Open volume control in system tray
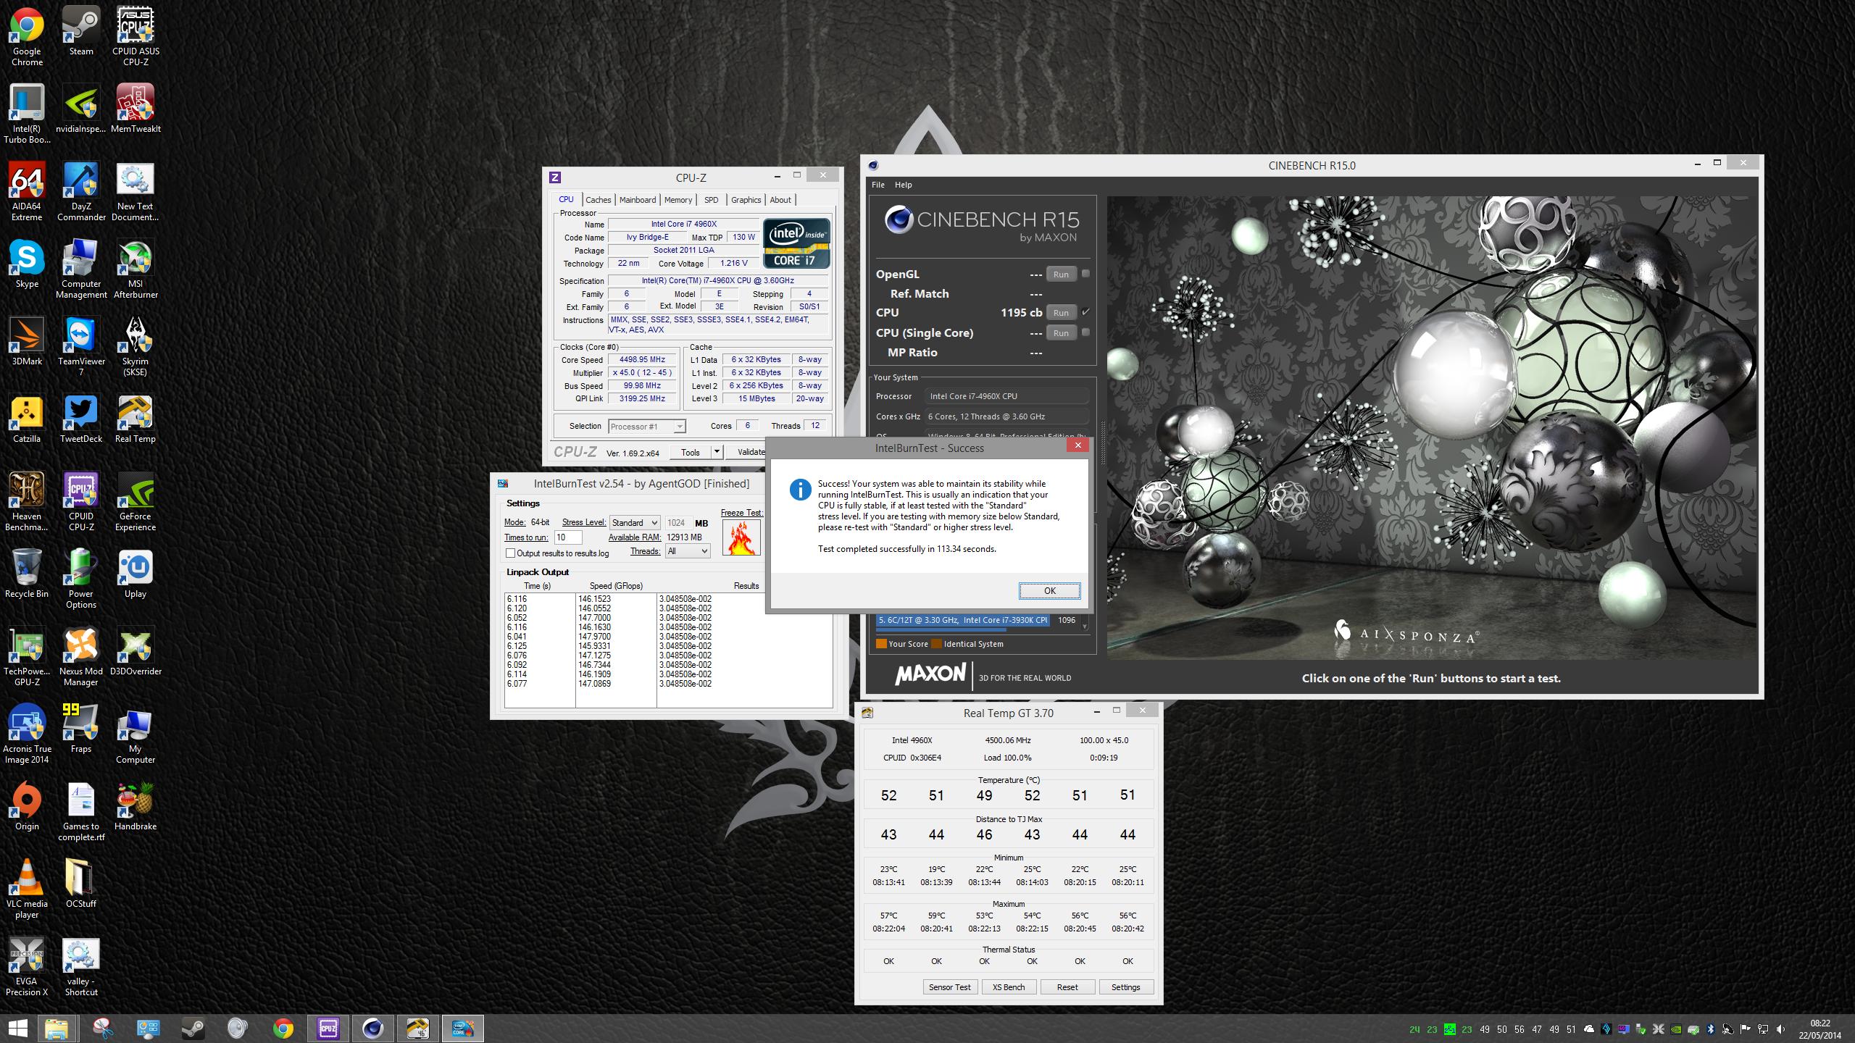1855x1043 pixels. pos(1781,1029)
